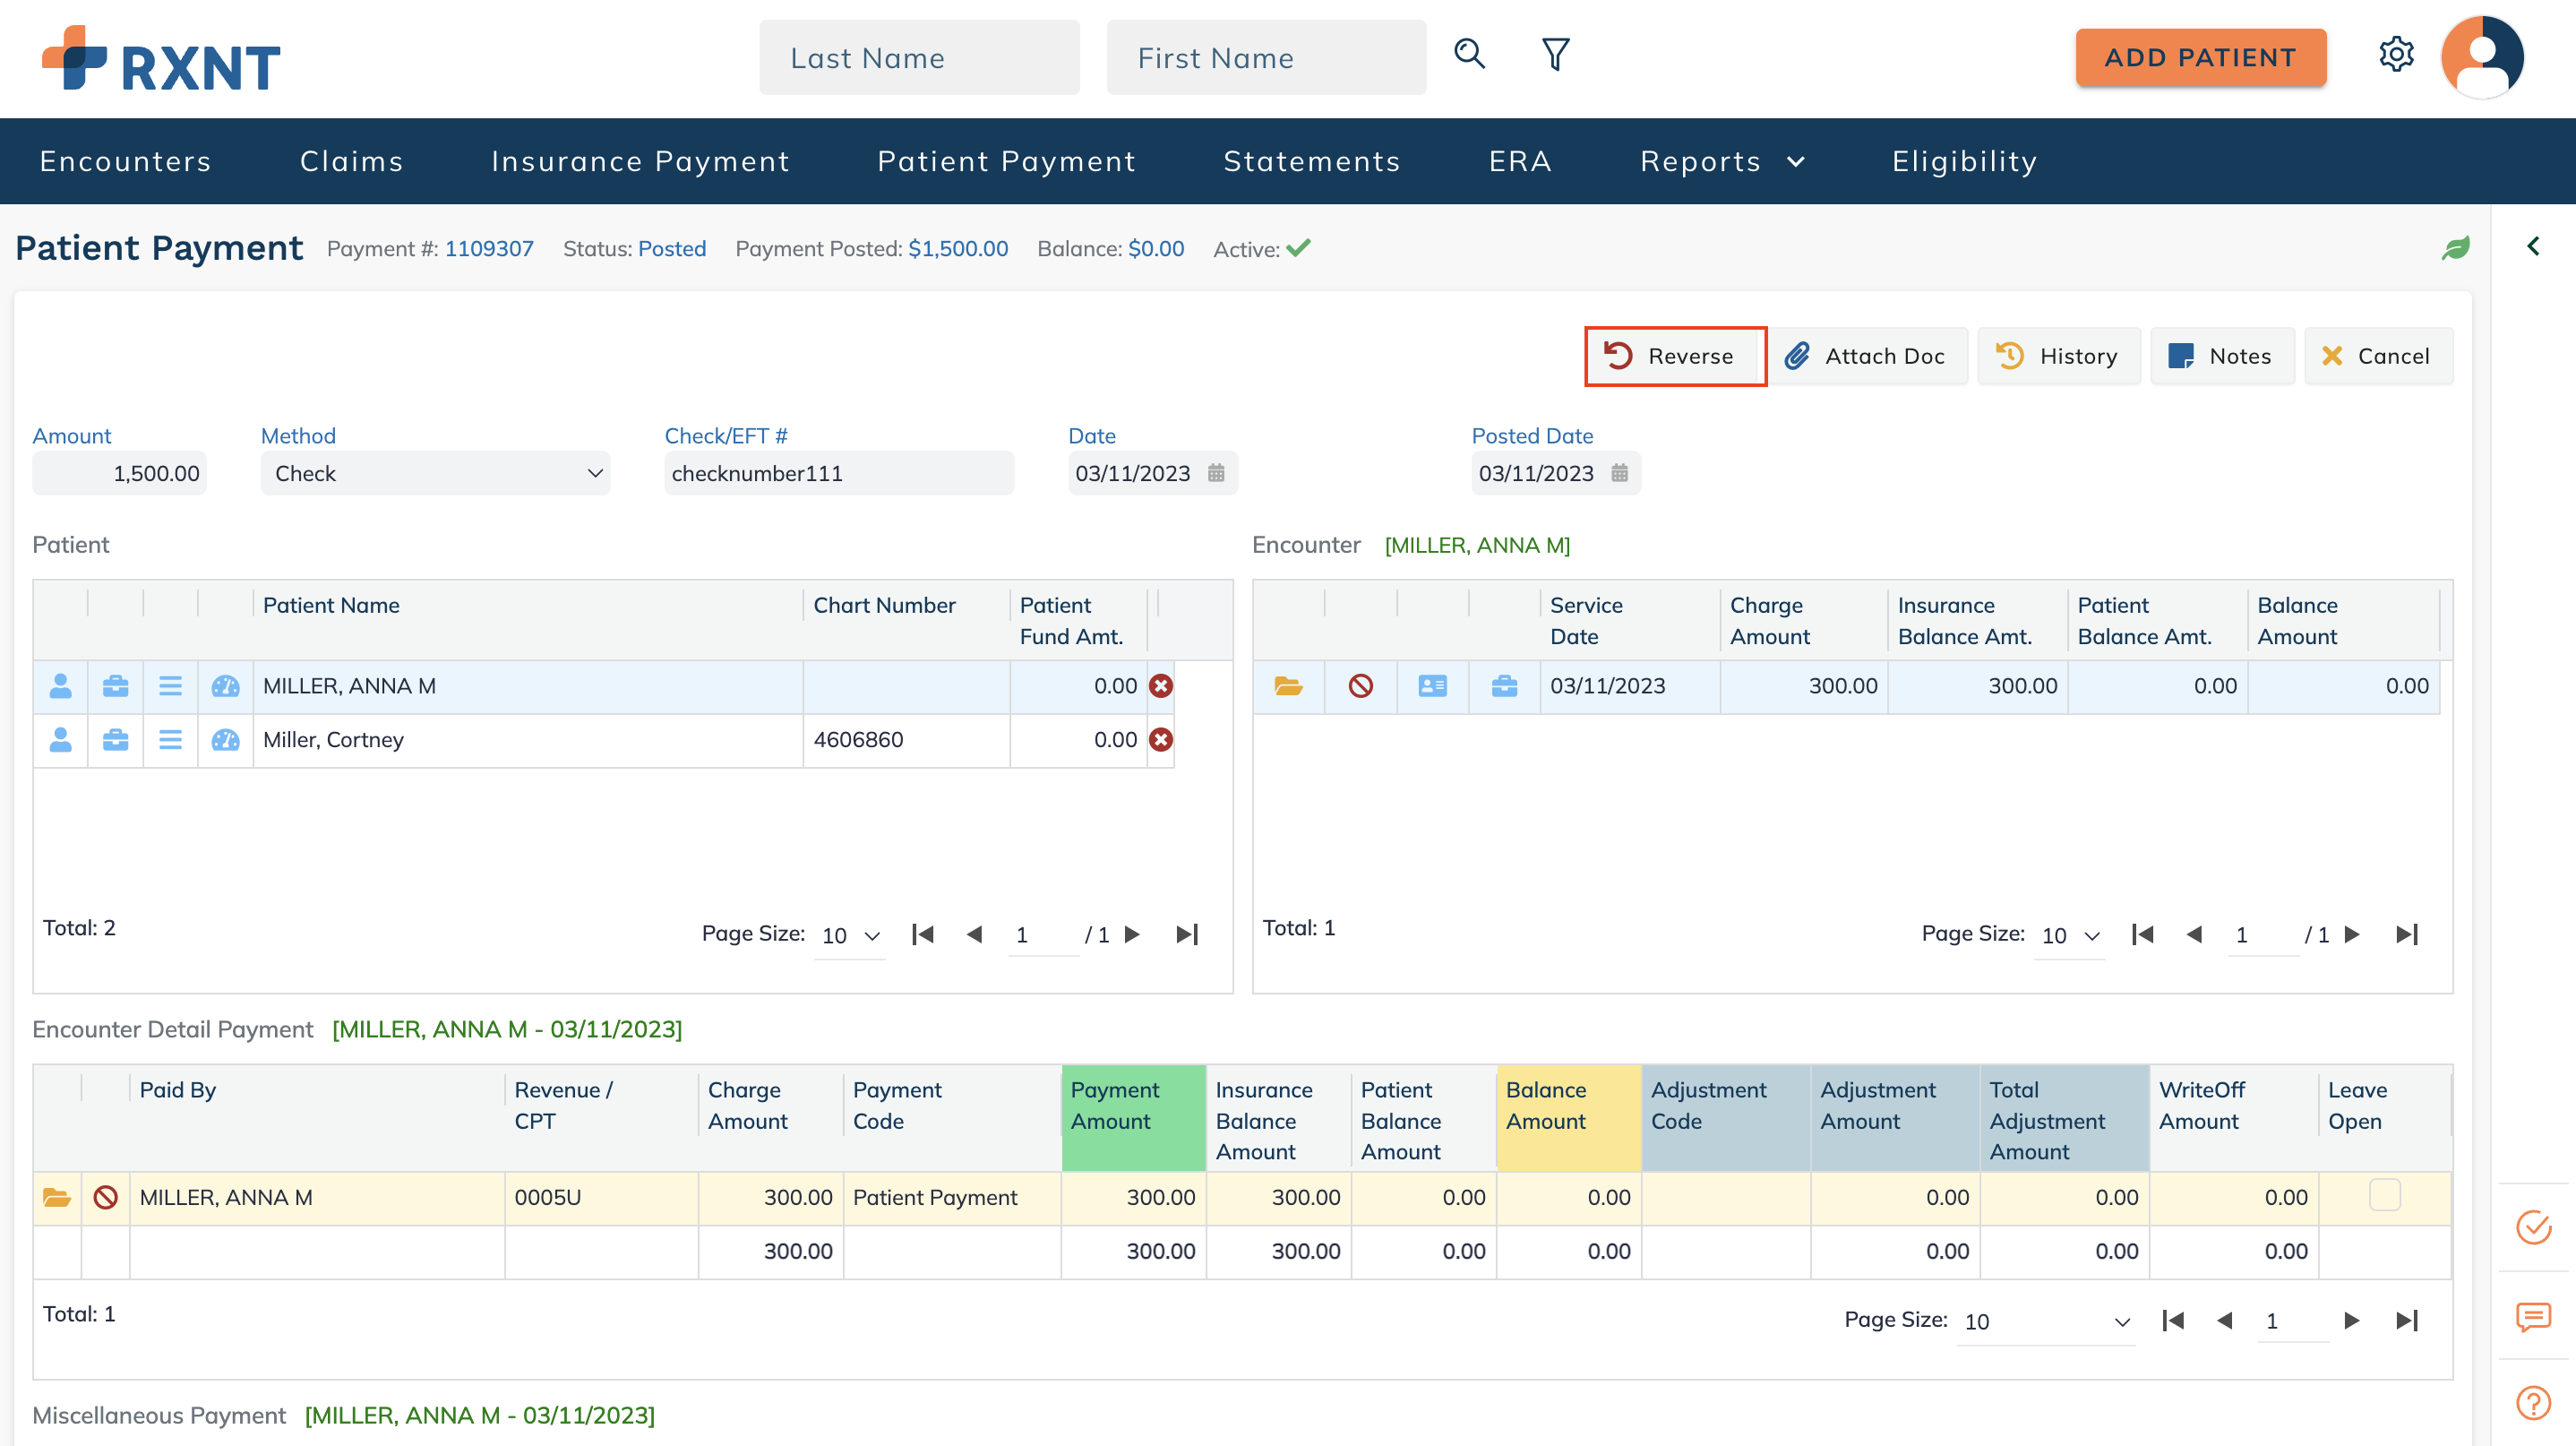Click the Cancel button

click(x=2378, y=356)
